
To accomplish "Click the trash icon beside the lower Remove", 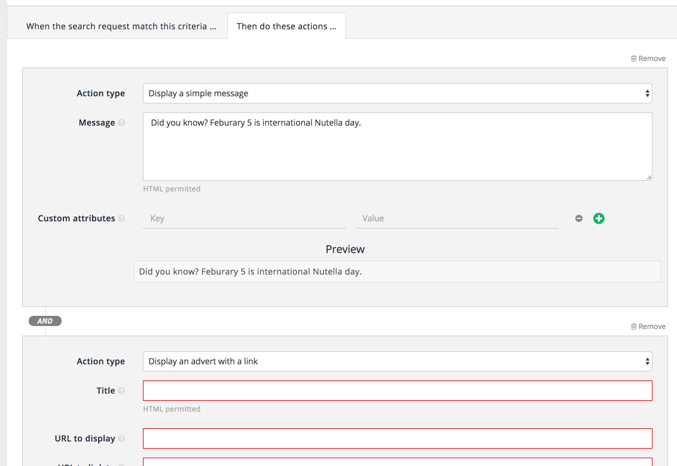I will pos(634,326).
